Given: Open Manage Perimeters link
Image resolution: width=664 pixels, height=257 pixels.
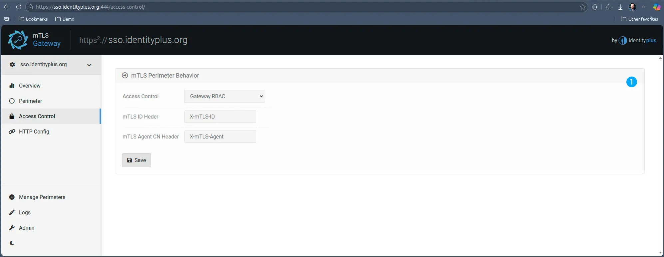Looking at the screenshot, I should coord(42,197).
